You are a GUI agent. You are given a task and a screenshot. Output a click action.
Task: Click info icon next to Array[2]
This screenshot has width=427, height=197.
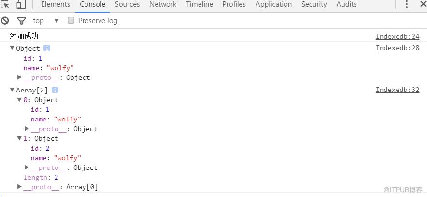click(x=55, y=90)
